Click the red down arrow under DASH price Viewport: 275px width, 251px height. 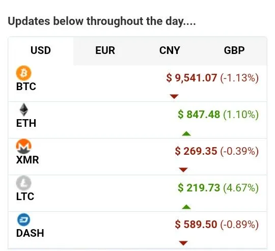pyautogui.click(x=183, y=243)
